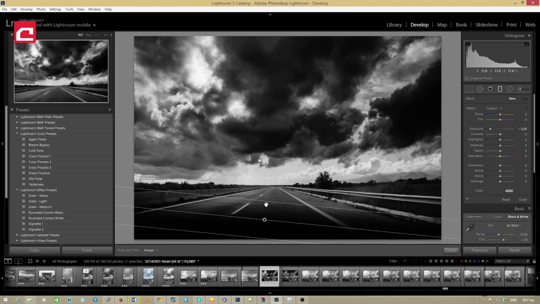Switch to the Library module
Screen dimensions: 540x304
tap(394, 25)
